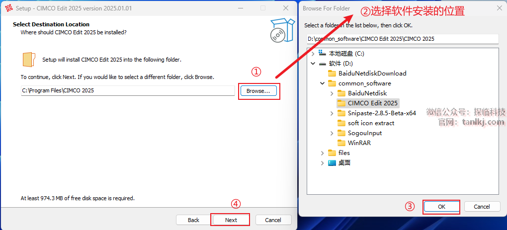Select the WinRAR folder icon

341,143
